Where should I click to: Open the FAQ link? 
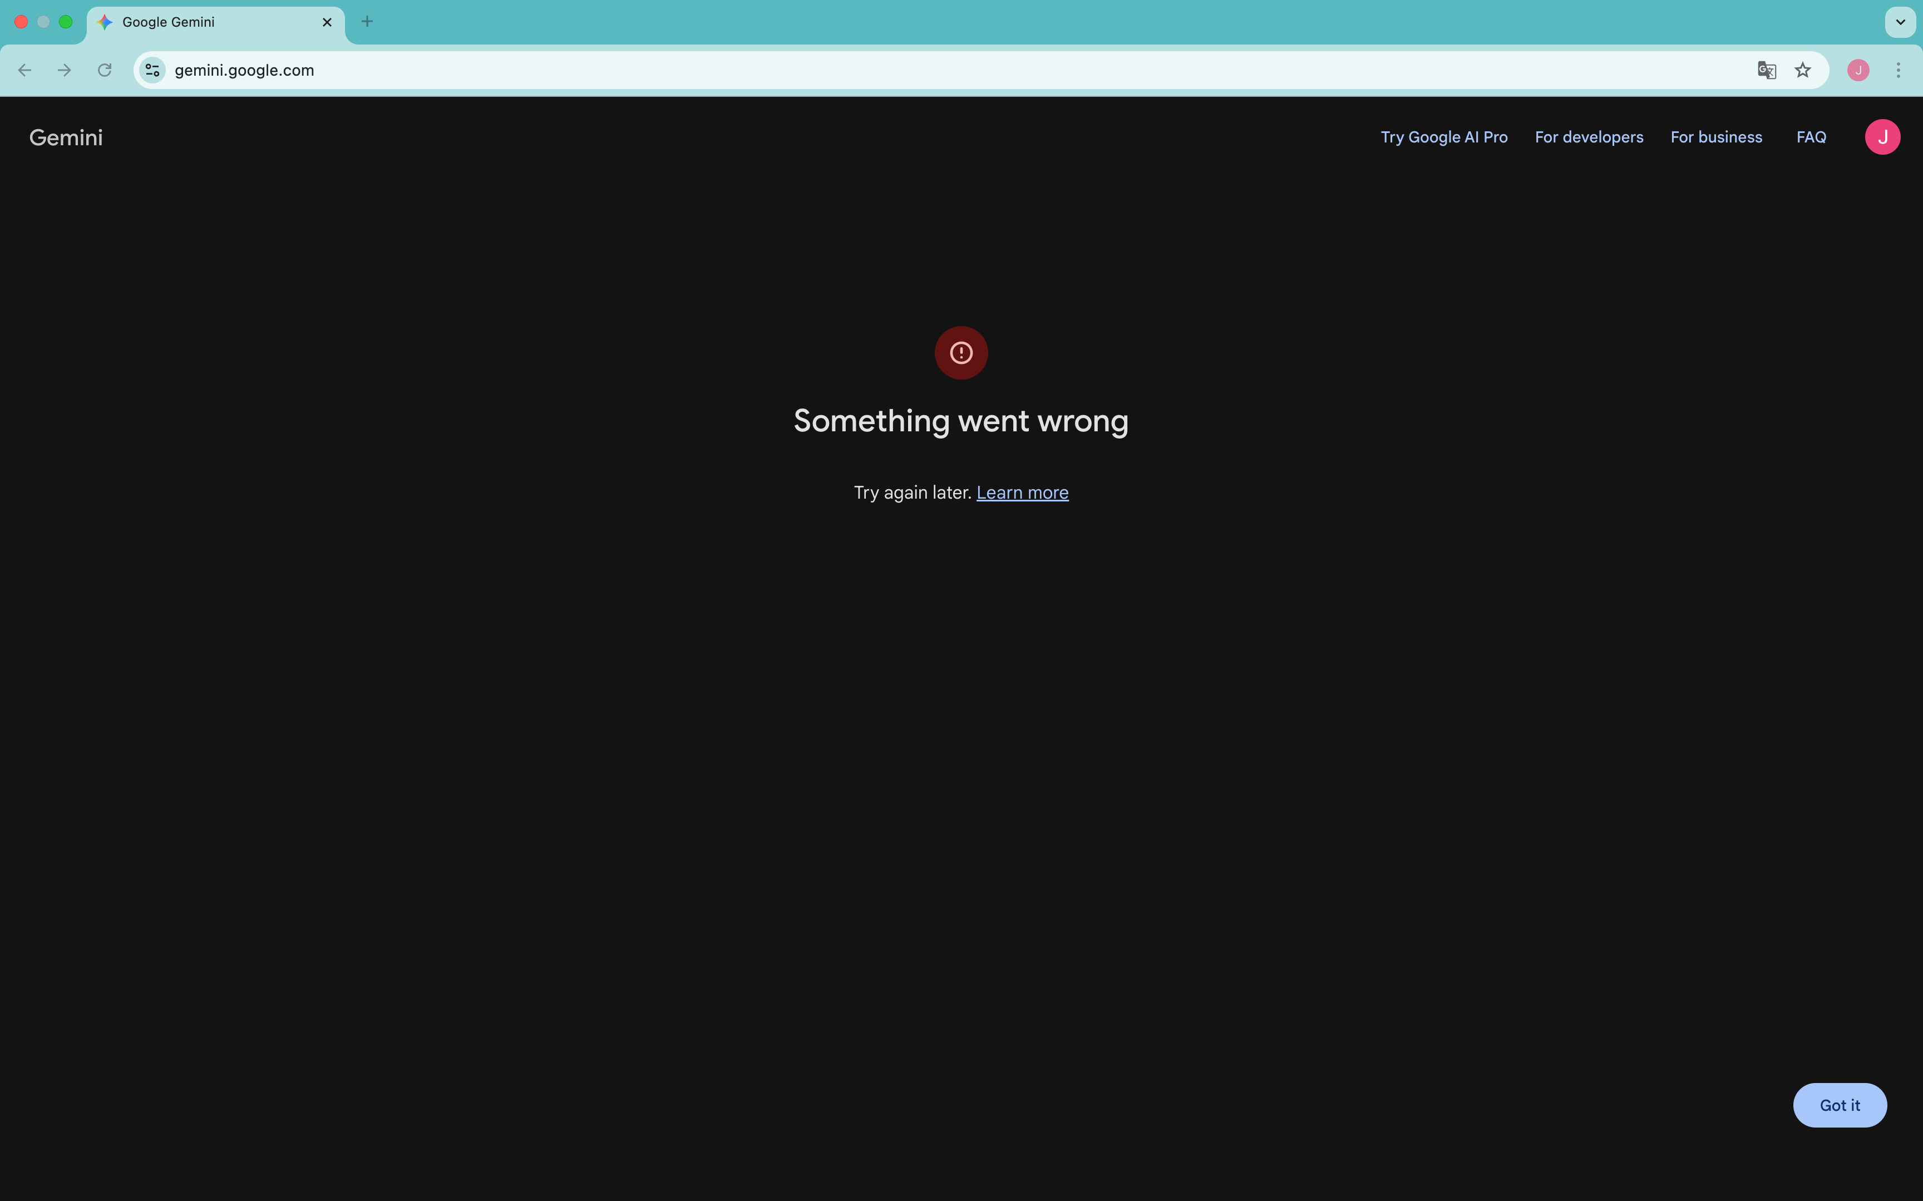click(1811, 137)
